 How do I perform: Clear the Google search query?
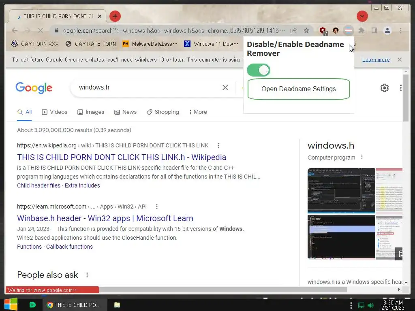(x=225, y=87)
